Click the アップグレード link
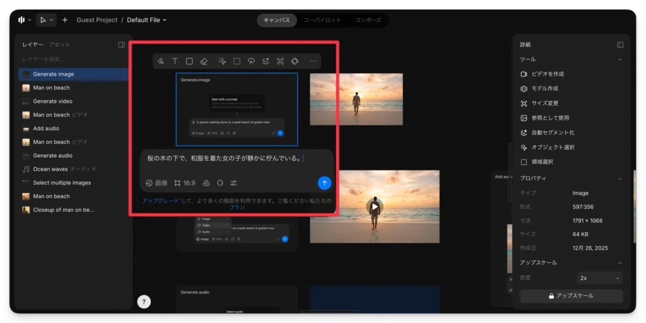Viewport: 646px width, 323px height. pyautogui.click(x=161, y=201)
